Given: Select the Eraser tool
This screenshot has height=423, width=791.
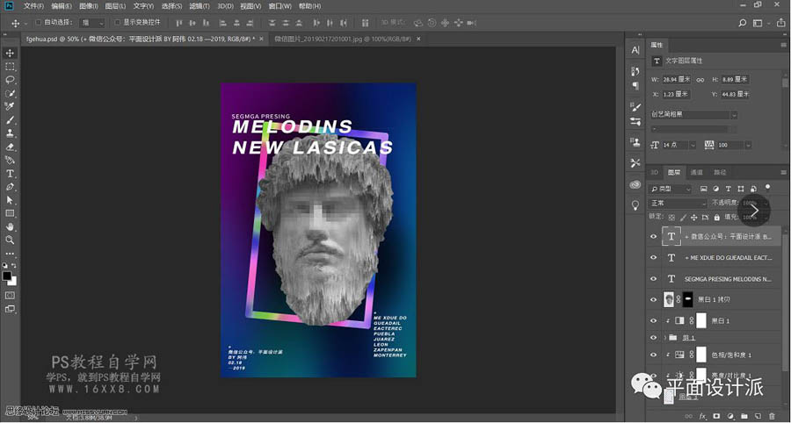Looking at the screenshot, I should point(10,147).
